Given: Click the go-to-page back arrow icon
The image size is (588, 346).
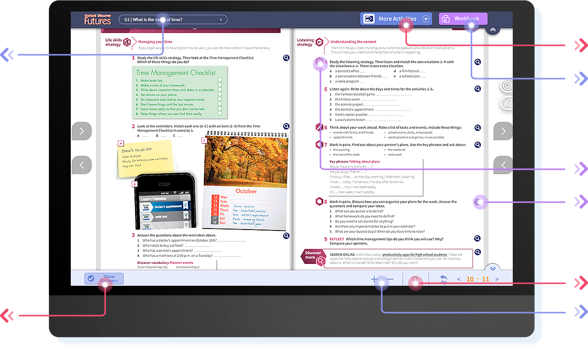Looking at the screenshot, I should coord(443,279).
